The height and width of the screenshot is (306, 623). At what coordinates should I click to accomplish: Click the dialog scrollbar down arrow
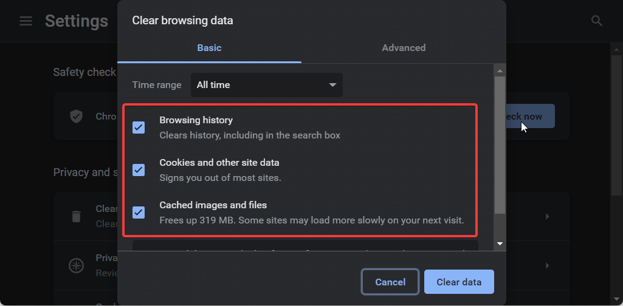pyautogui.click(x=500, y=243)
